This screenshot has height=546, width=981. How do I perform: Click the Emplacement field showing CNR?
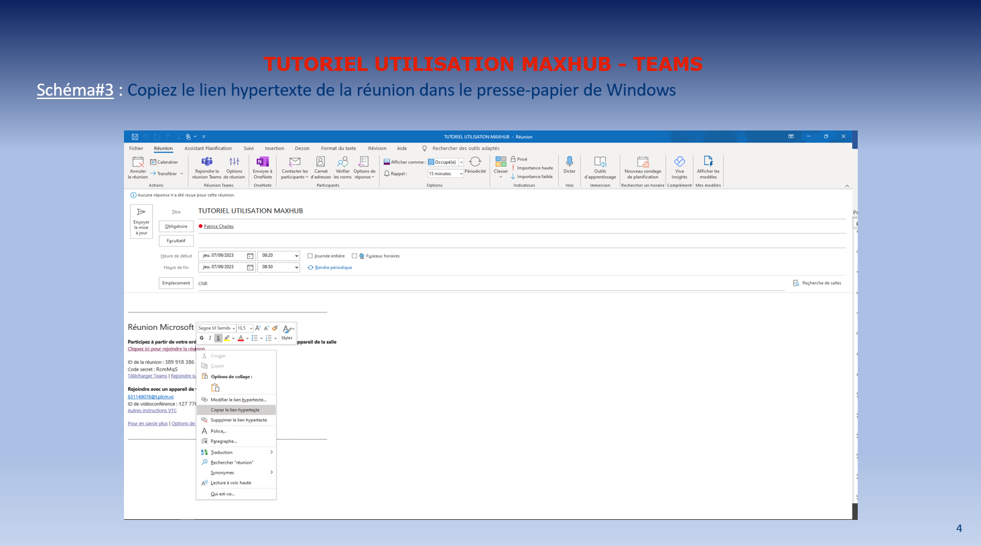(x=491, y=284)
